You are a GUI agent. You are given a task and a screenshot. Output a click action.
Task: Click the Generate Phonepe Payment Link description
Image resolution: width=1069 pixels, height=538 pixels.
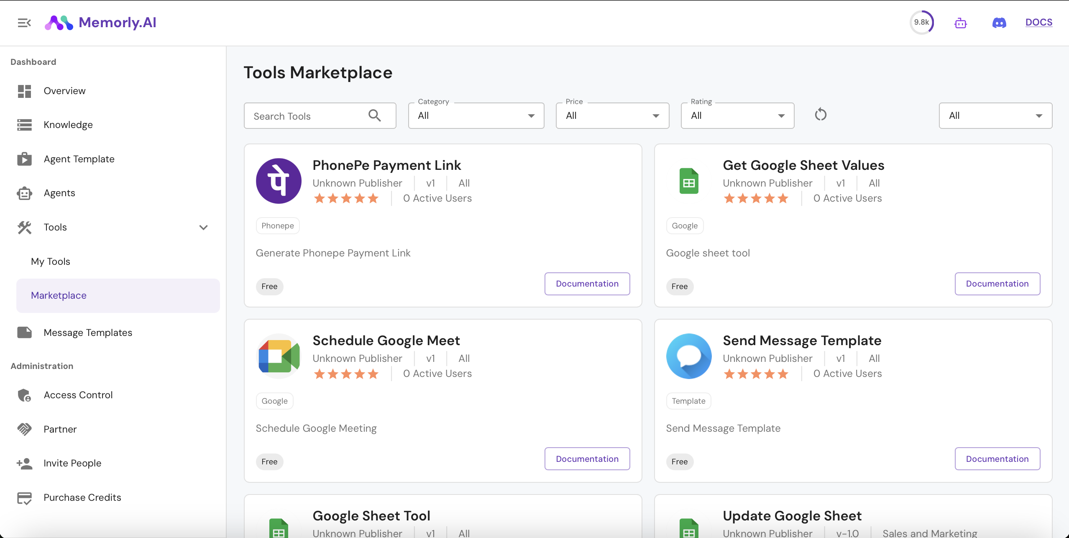tap(333, 253)
